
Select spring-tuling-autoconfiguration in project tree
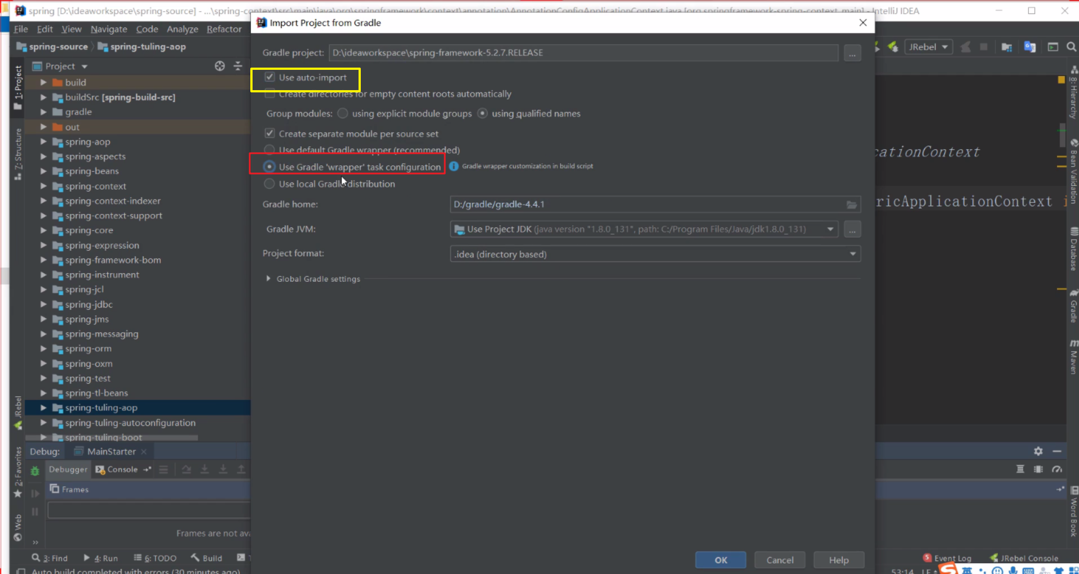pyautogui.click(x=130, y=422)
